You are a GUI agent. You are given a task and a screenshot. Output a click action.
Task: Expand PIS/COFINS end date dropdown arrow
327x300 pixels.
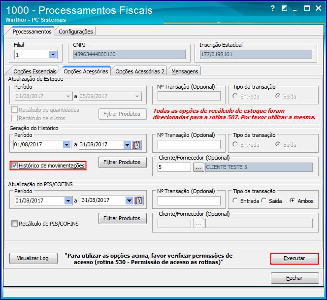tap(129, 200)
